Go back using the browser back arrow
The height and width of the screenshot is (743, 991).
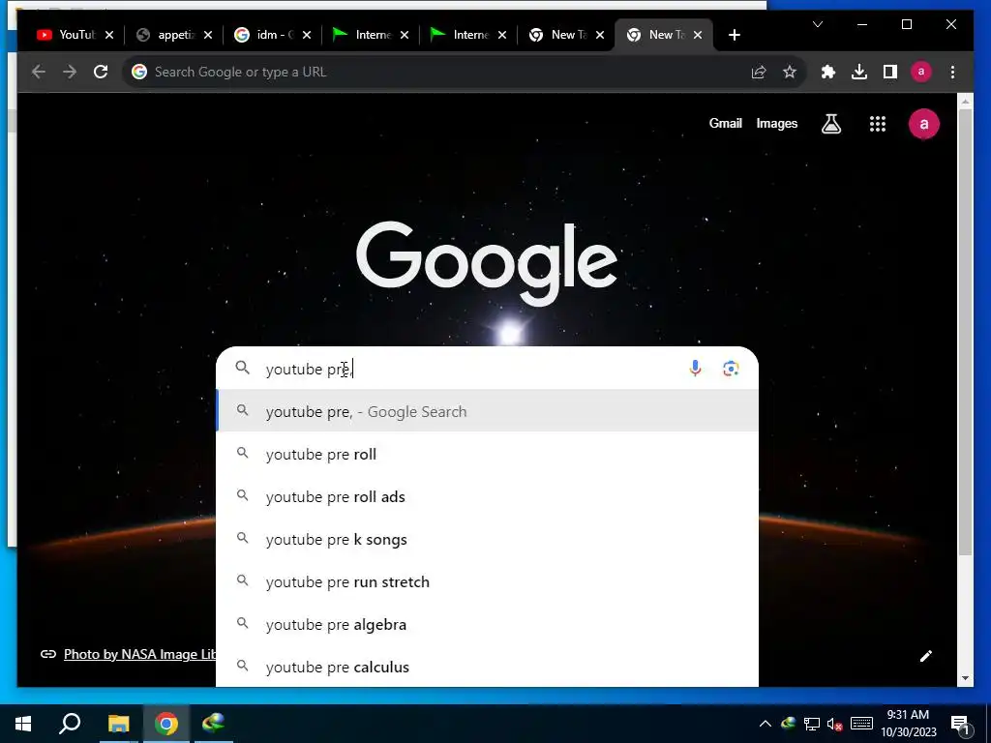coord(39,72)
